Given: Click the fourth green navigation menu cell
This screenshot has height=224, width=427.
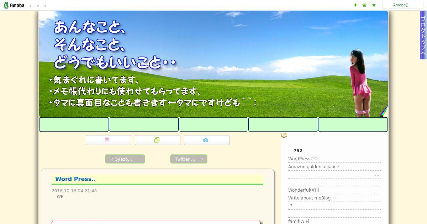Looking at the screenshot, I should pos(283,124).
